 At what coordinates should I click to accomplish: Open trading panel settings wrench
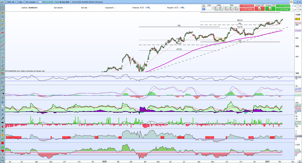pos(204,6)
